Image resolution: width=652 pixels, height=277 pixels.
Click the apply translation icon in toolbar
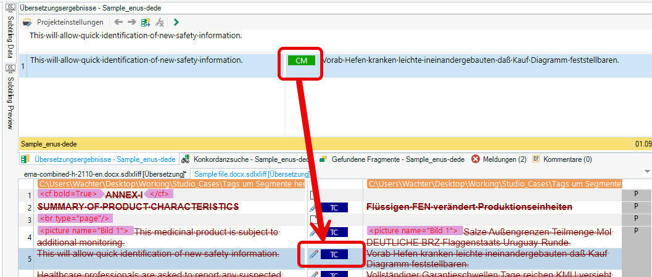coord(146,22)
